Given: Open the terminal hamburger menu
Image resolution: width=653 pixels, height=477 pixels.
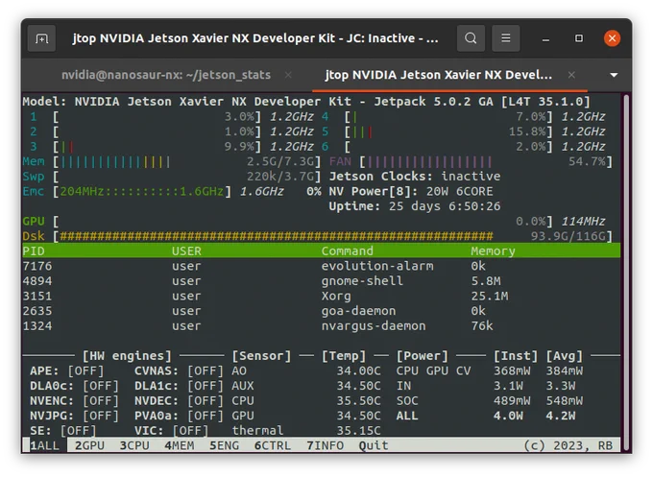Looking at the screenshot, I should [505, 38].
